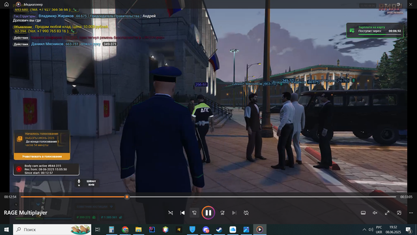Open Task View on the taskbar
The height and width of the screenshot is (235, 417).
coord(98,229)
